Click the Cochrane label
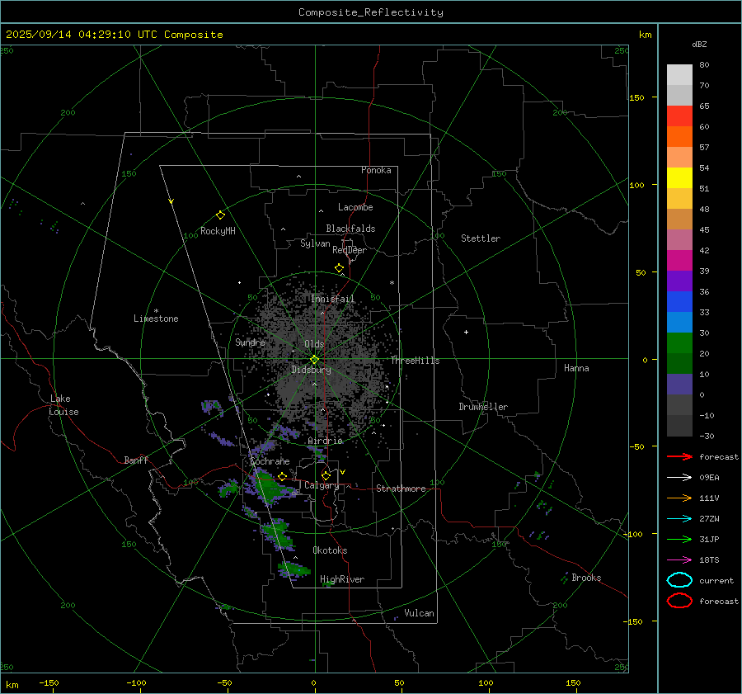This screenshot has width=742, height=694. pyautogui.click(x=270, y=461)
